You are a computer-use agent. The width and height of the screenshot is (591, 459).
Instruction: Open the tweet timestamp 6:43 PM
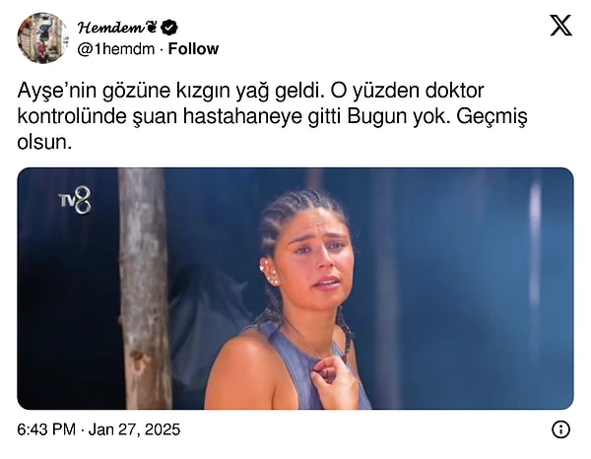point(46,429)
